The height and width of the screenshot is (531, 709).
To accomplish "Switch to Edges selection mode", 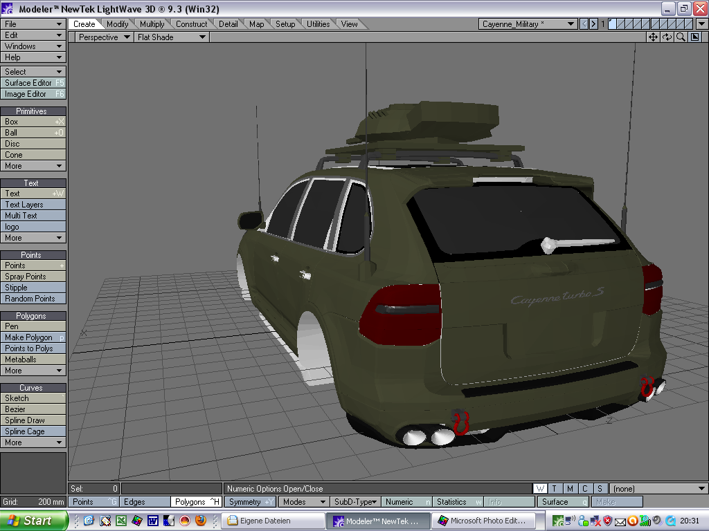I will (145, 502).
